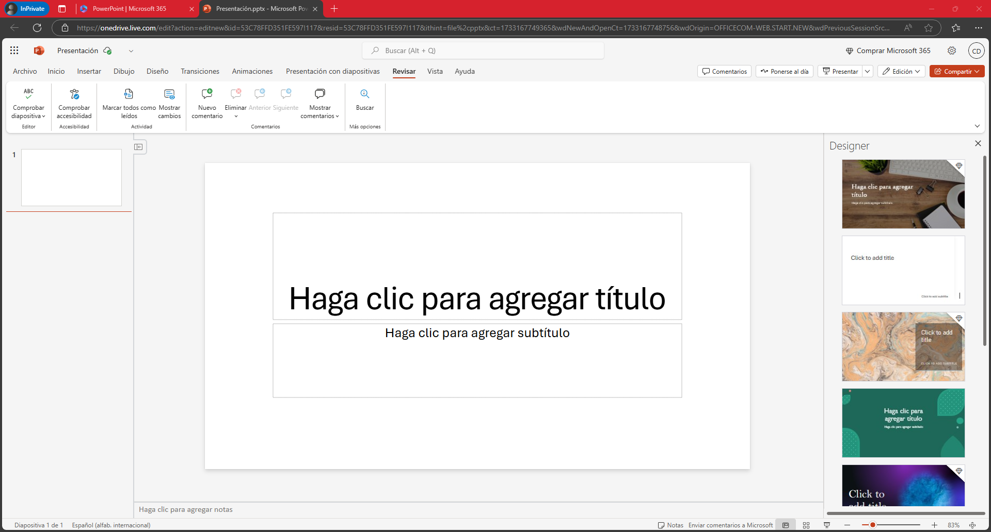Switch to the Transiciones tab
Screen dimensions: 991x532
pyautogui.click(x=200, y=72)
